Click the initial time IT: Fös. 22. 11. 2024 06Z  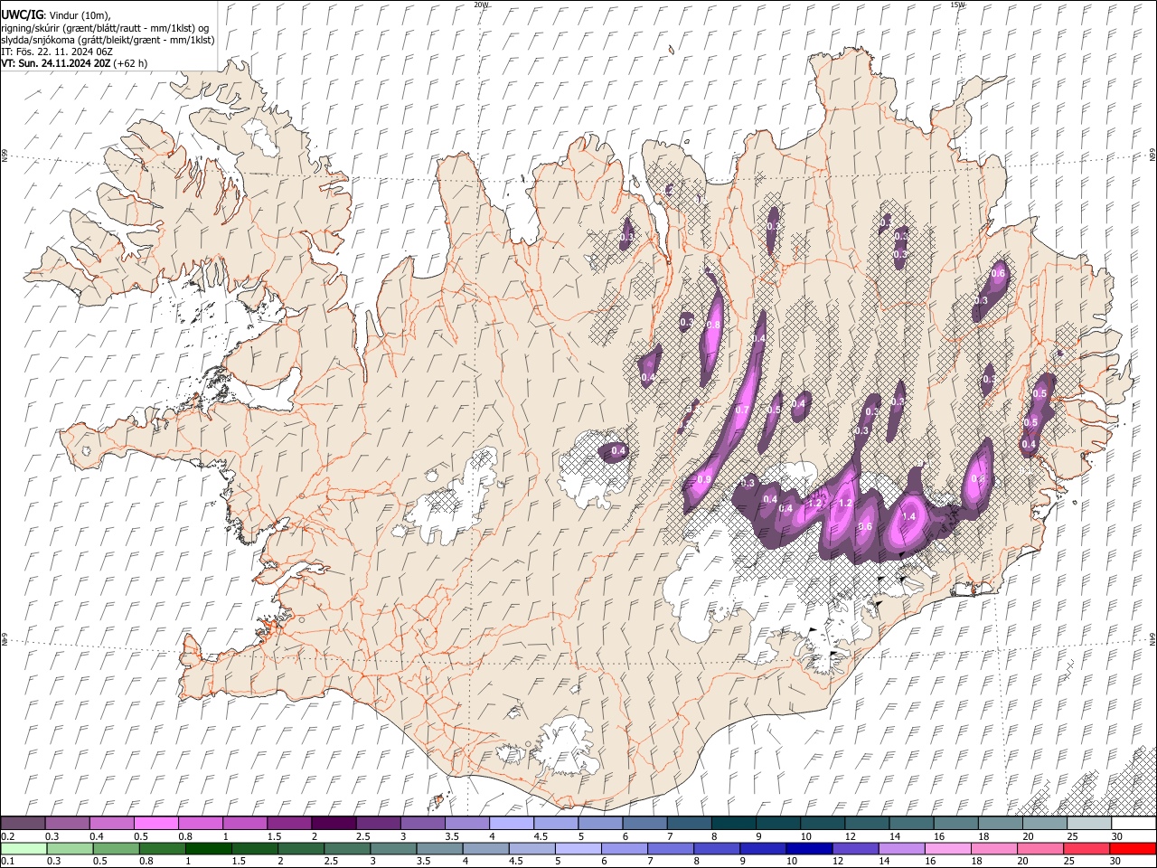(x=57, y=52)
